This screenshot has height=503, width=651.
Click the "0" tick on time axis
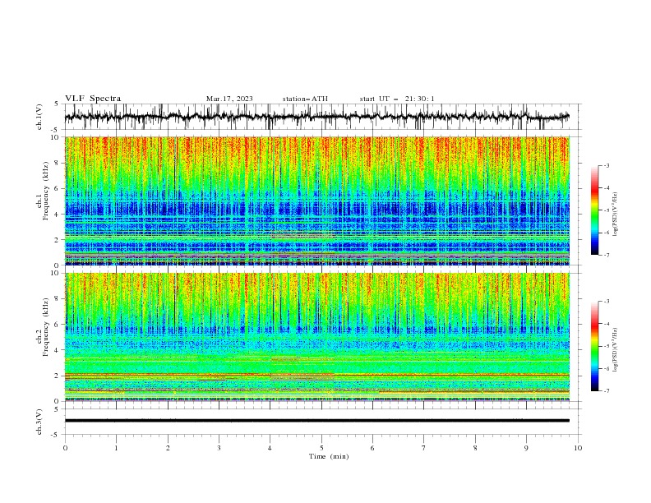point(65,448)
